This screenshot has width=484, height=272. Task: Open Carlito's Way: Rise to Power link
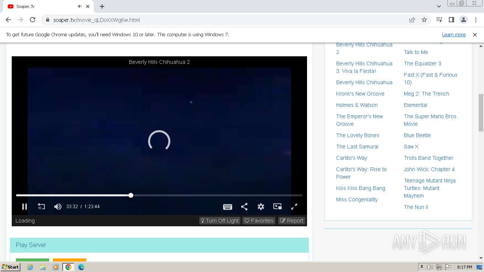[x=361, y=173]
